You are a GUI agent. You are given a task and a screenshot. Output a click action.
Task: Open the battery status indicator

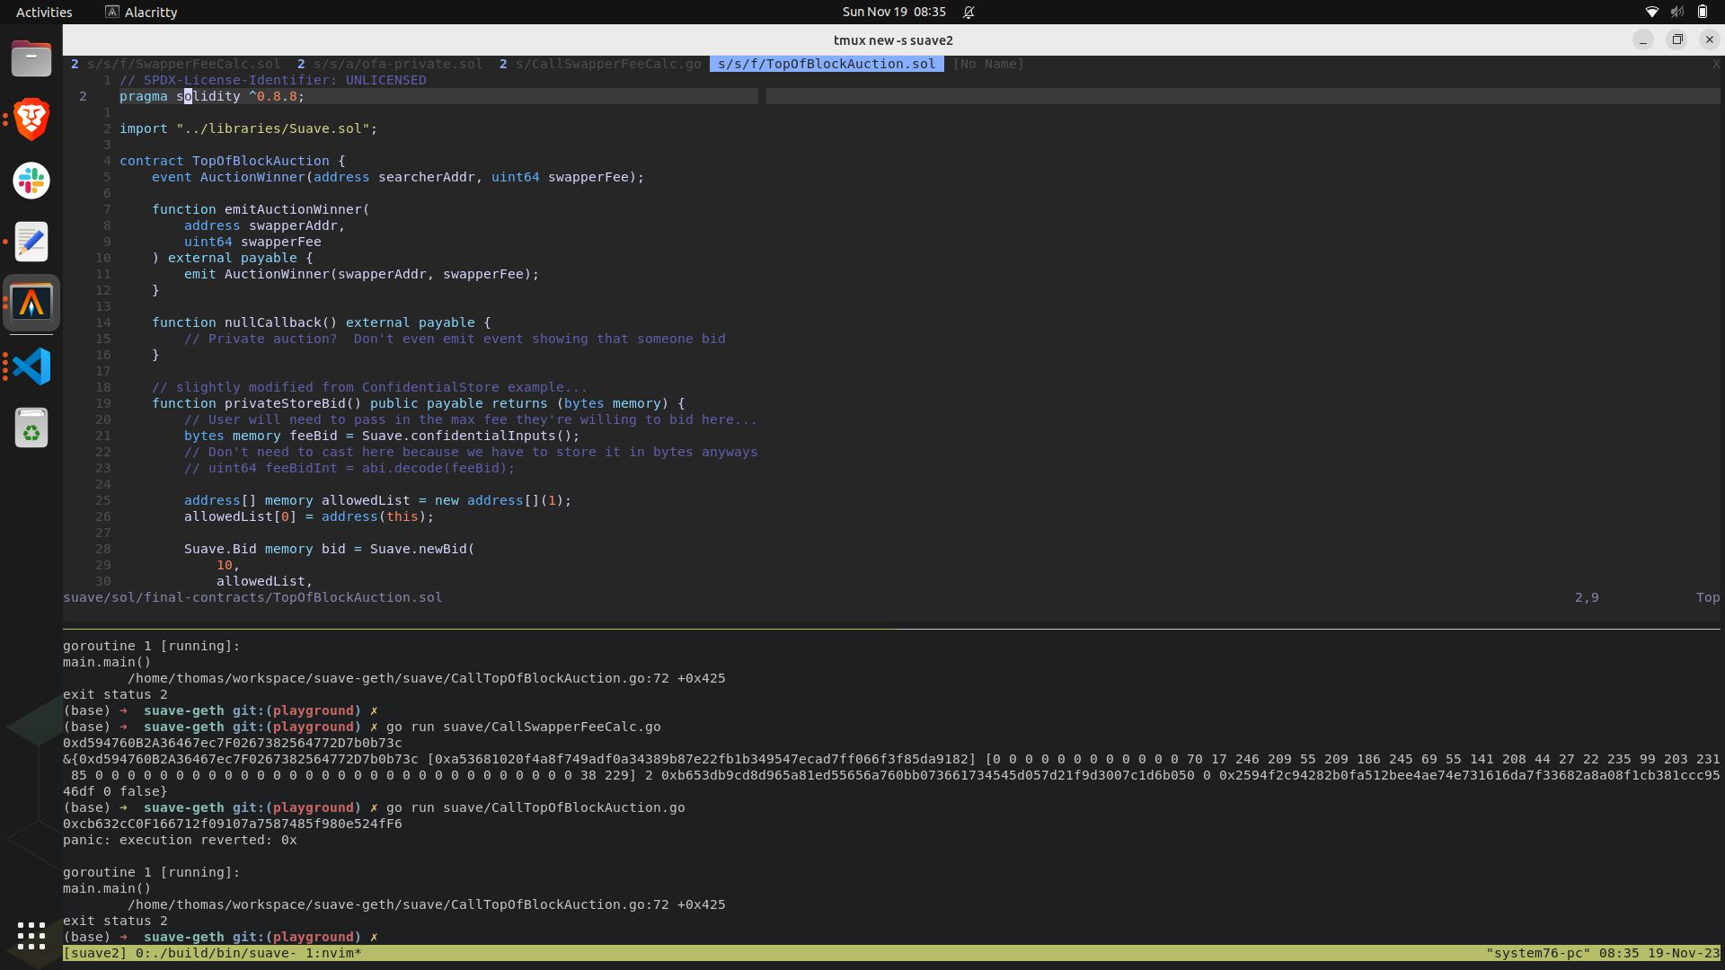tap(1703, 12)
